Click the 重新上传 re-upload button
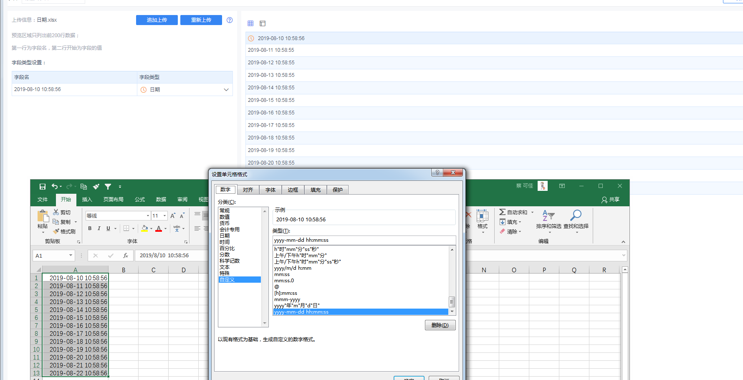 (201, 20)
